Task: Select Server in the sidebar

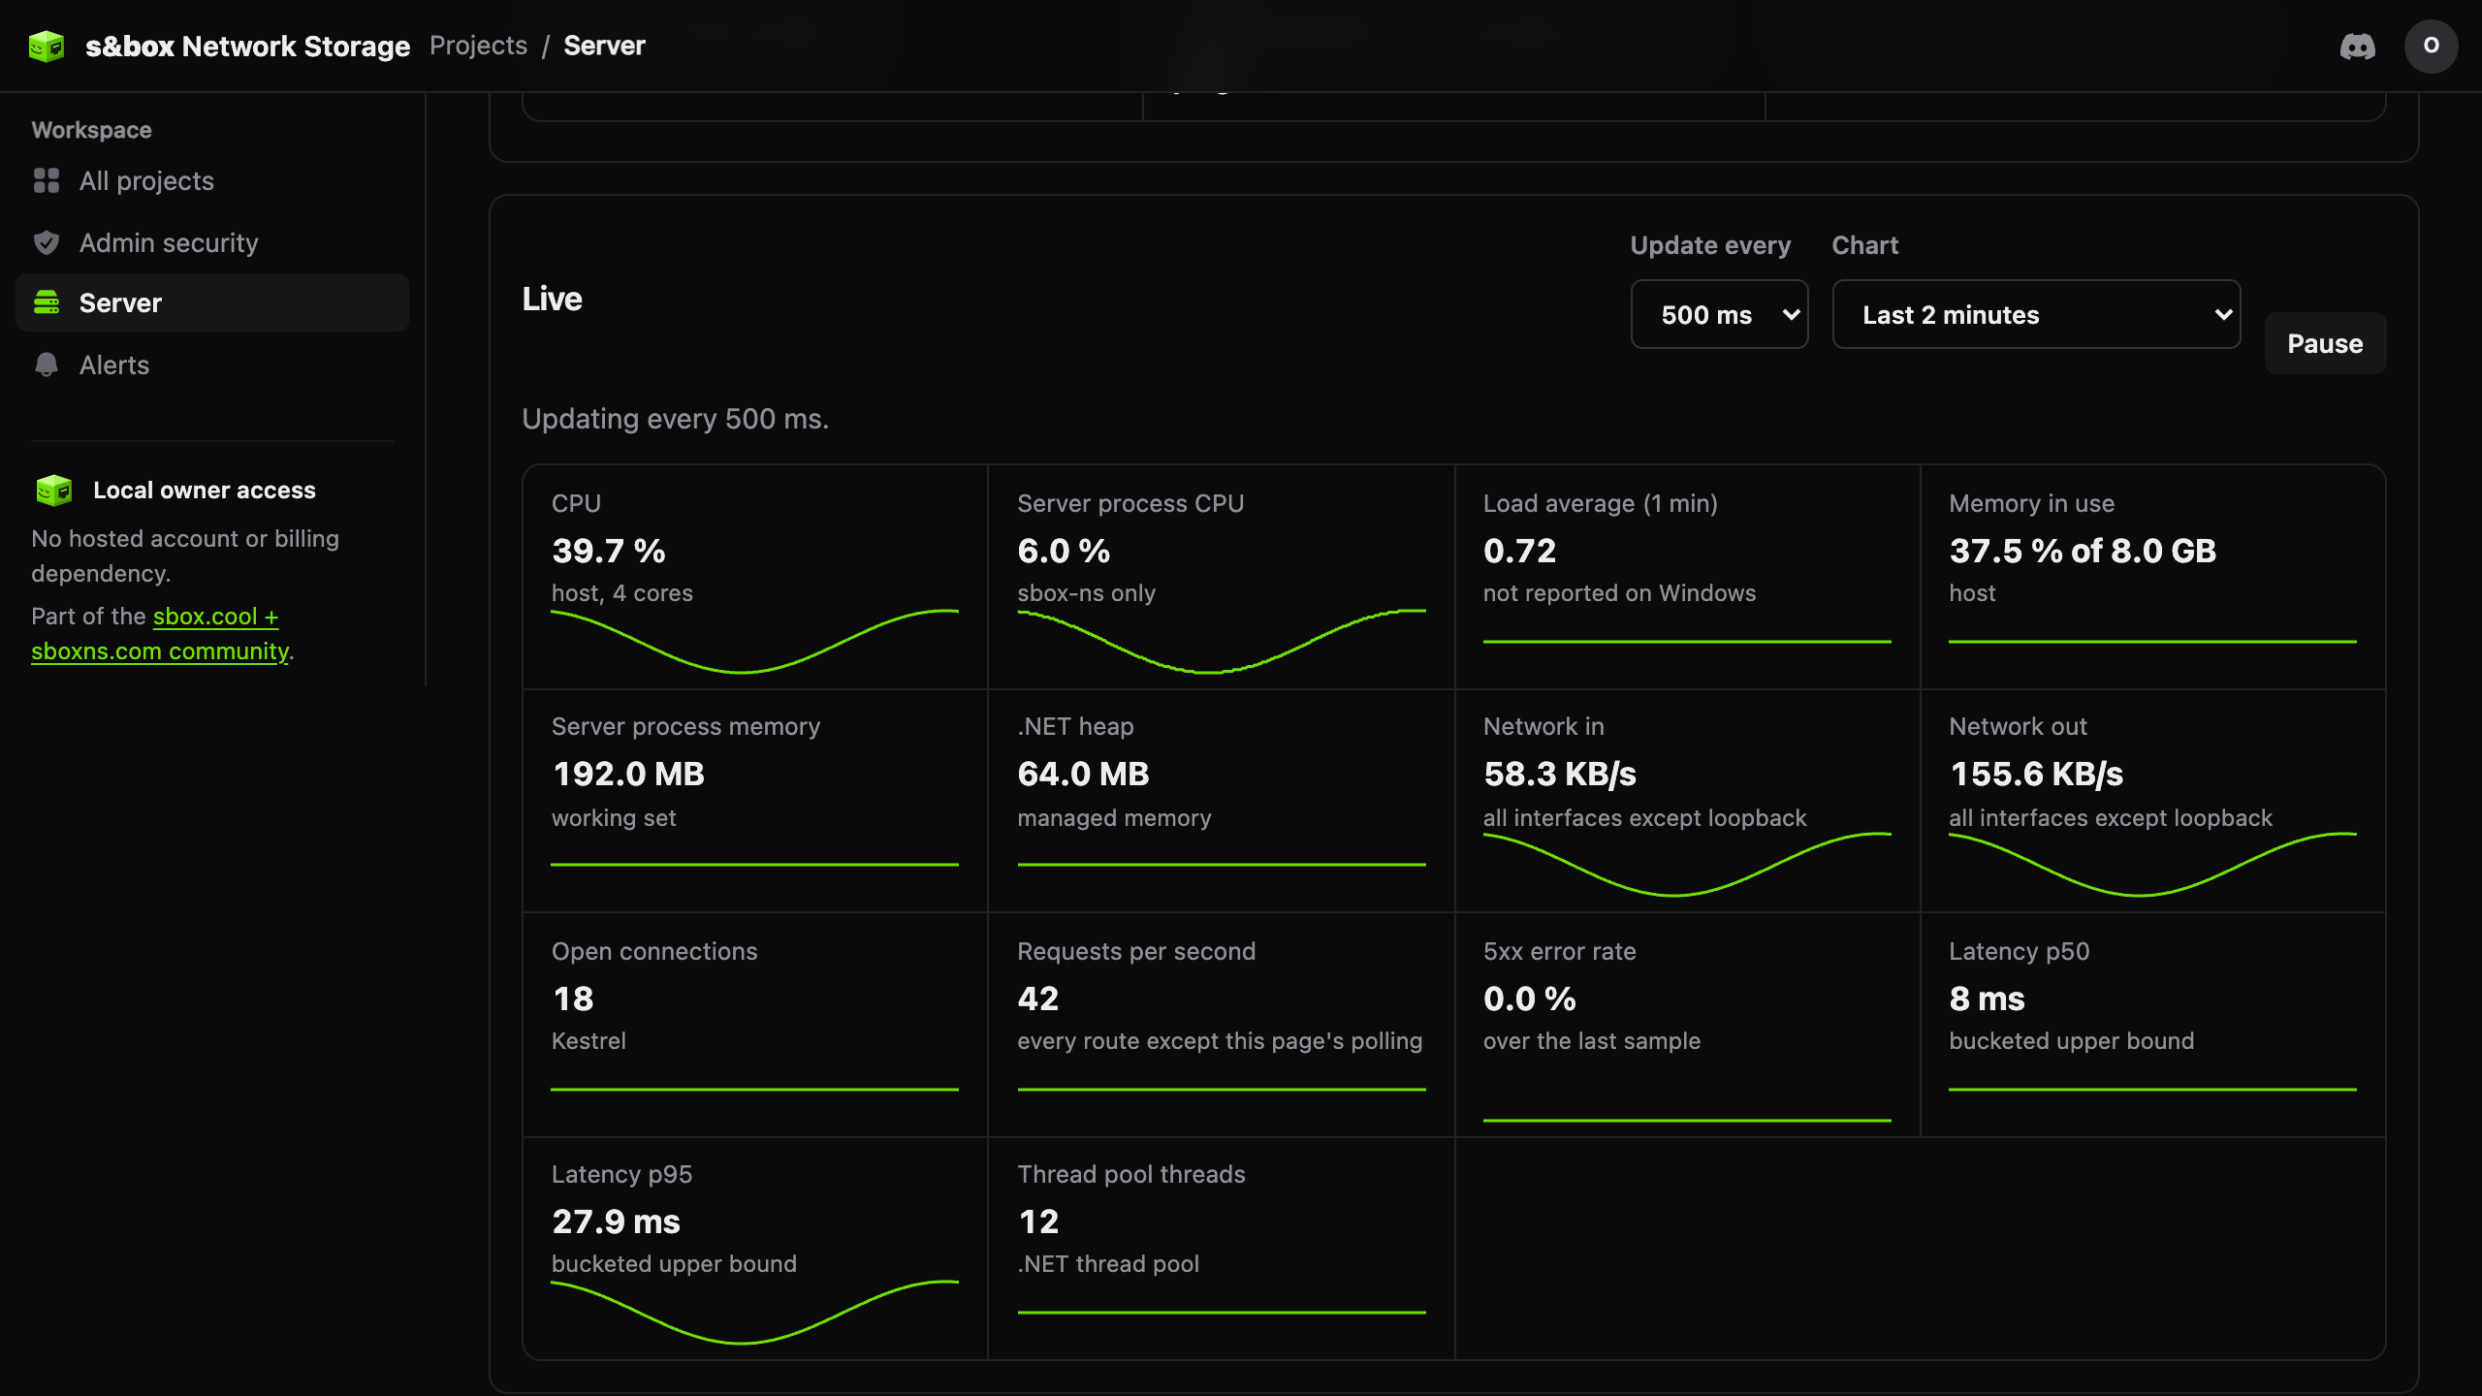Action: pos(212,302)
